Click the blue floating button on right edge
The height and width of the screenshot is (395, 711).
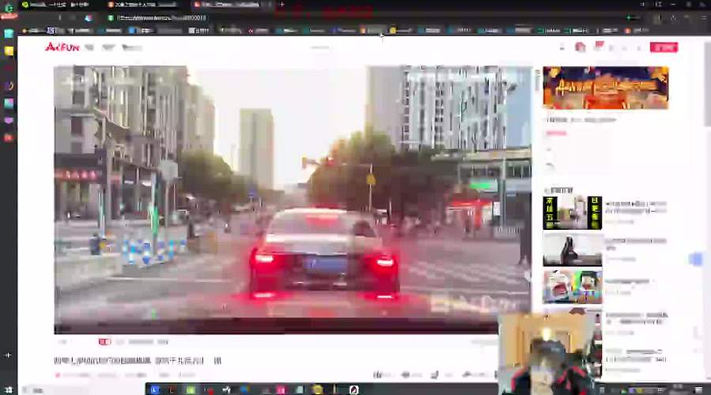point(696,259)
